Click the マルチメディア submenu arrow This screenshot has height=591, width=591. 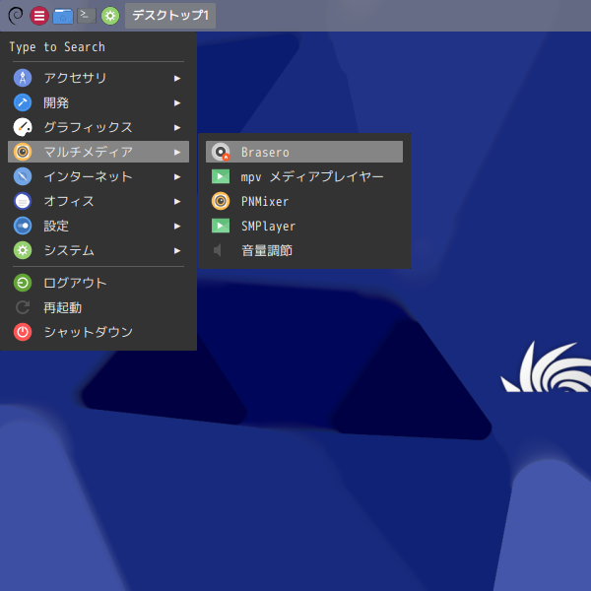pos(177,153)
